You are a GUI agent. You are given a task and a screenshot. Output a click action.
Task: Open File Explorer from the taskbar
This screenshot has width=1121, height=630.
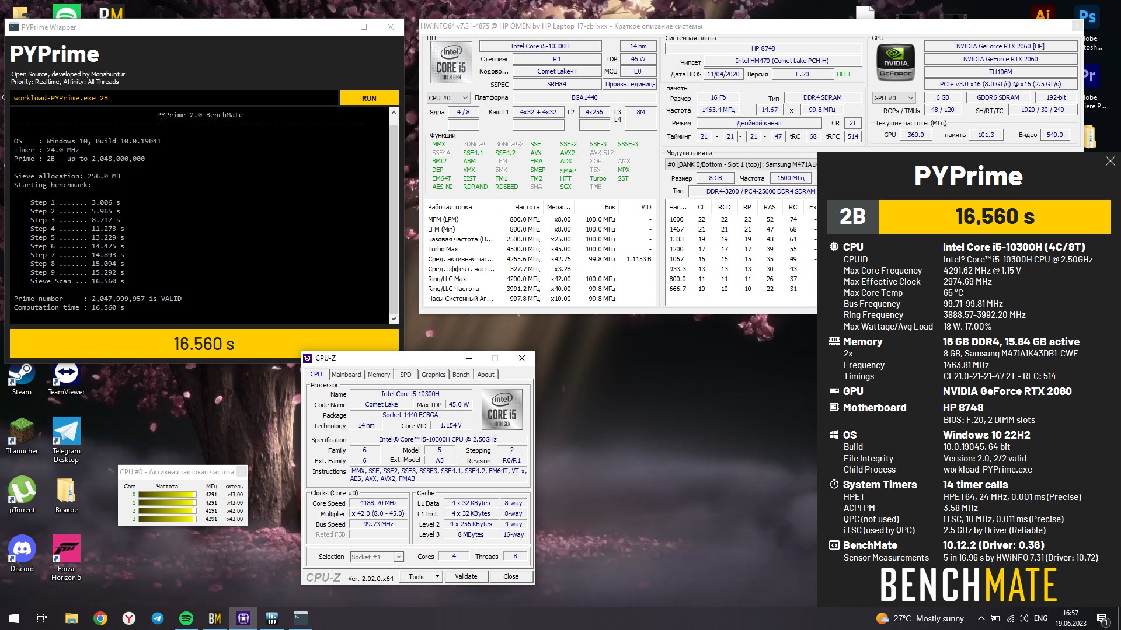pyautogui.click(x=71, y=618)
